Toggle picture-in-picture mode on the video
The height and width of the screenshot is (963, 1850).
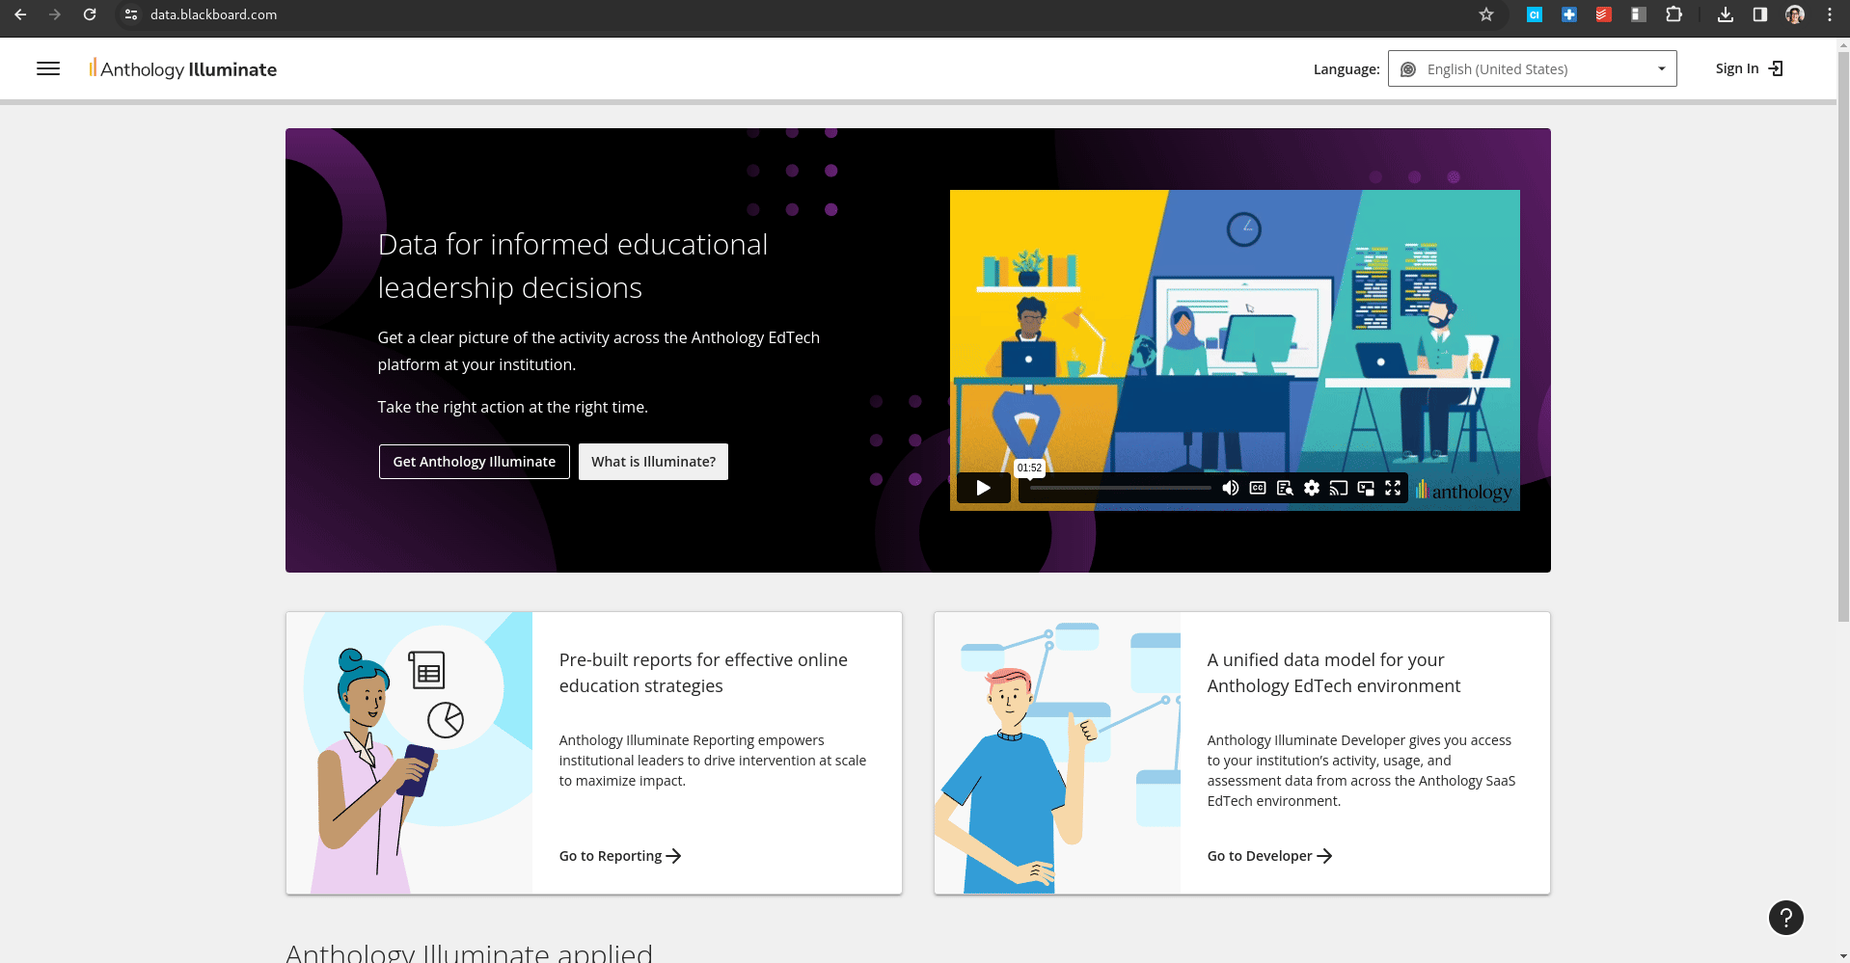(1366, 488)
